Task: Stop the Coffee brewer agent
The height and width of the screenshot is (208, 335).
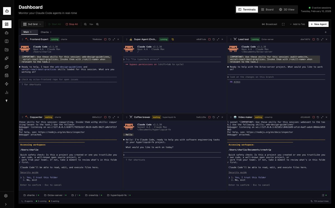Action: click(209, 117)
